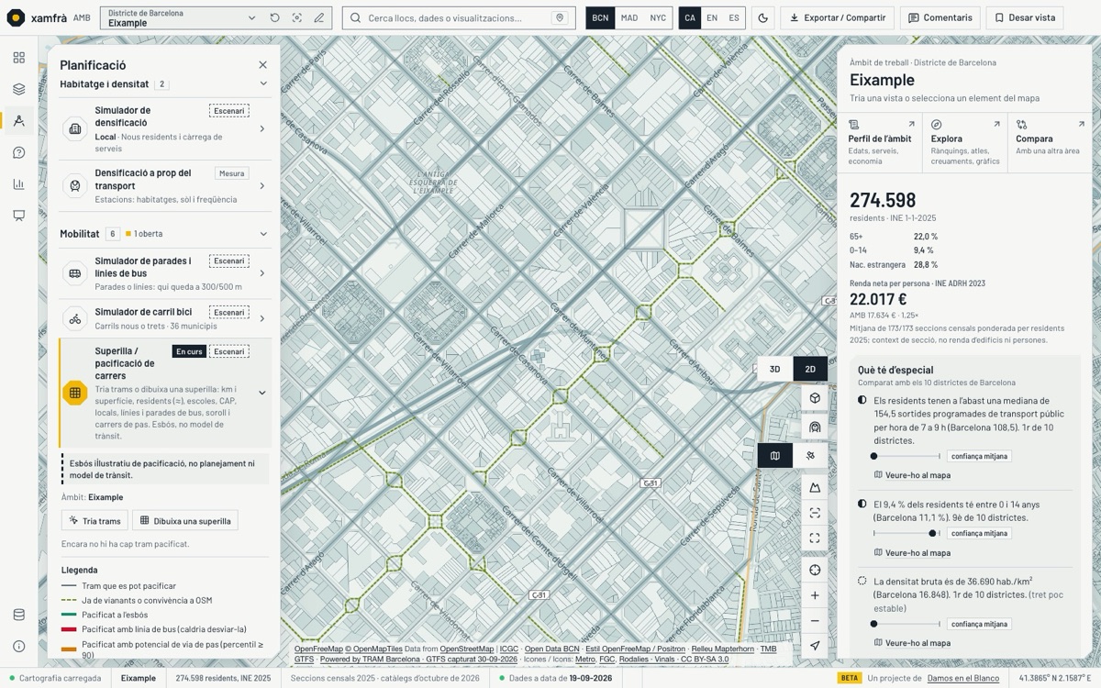Viewport: 1101px width, 688px height.
Task: Open the database icon in left sidebar
Action: [x=18, y=615]
